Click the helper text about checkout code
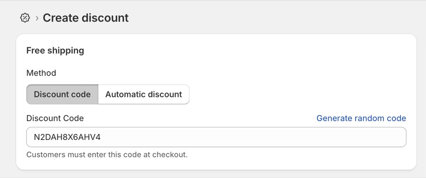Screen dimensions: 426x178 tap(107, 155)
